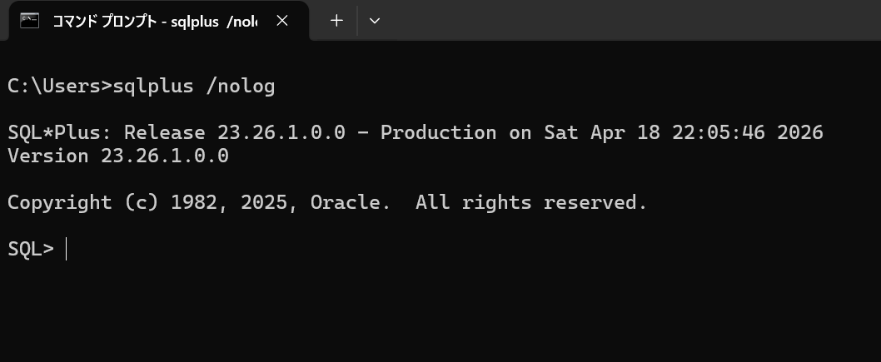Click the word 'Production' in the banner
The height and width of the screenshot is (362, 881).
(x=438, y=132)
